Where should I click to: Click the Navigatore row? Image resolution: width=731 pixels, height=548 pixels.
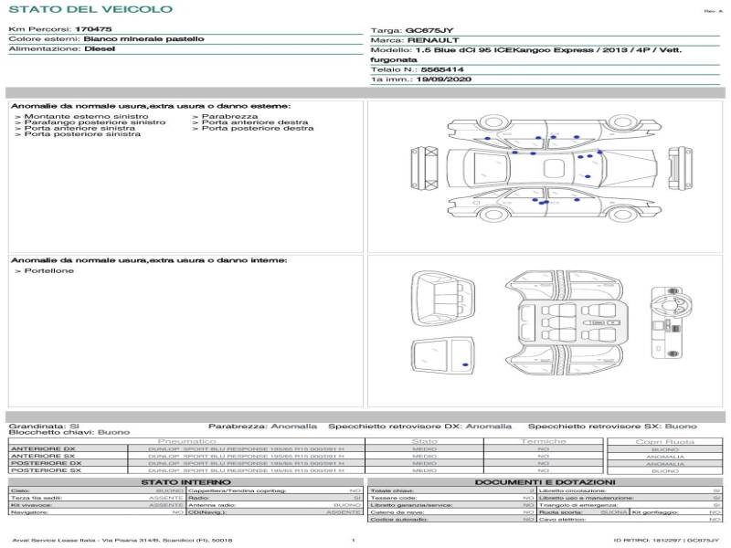(x=97, y=512)
